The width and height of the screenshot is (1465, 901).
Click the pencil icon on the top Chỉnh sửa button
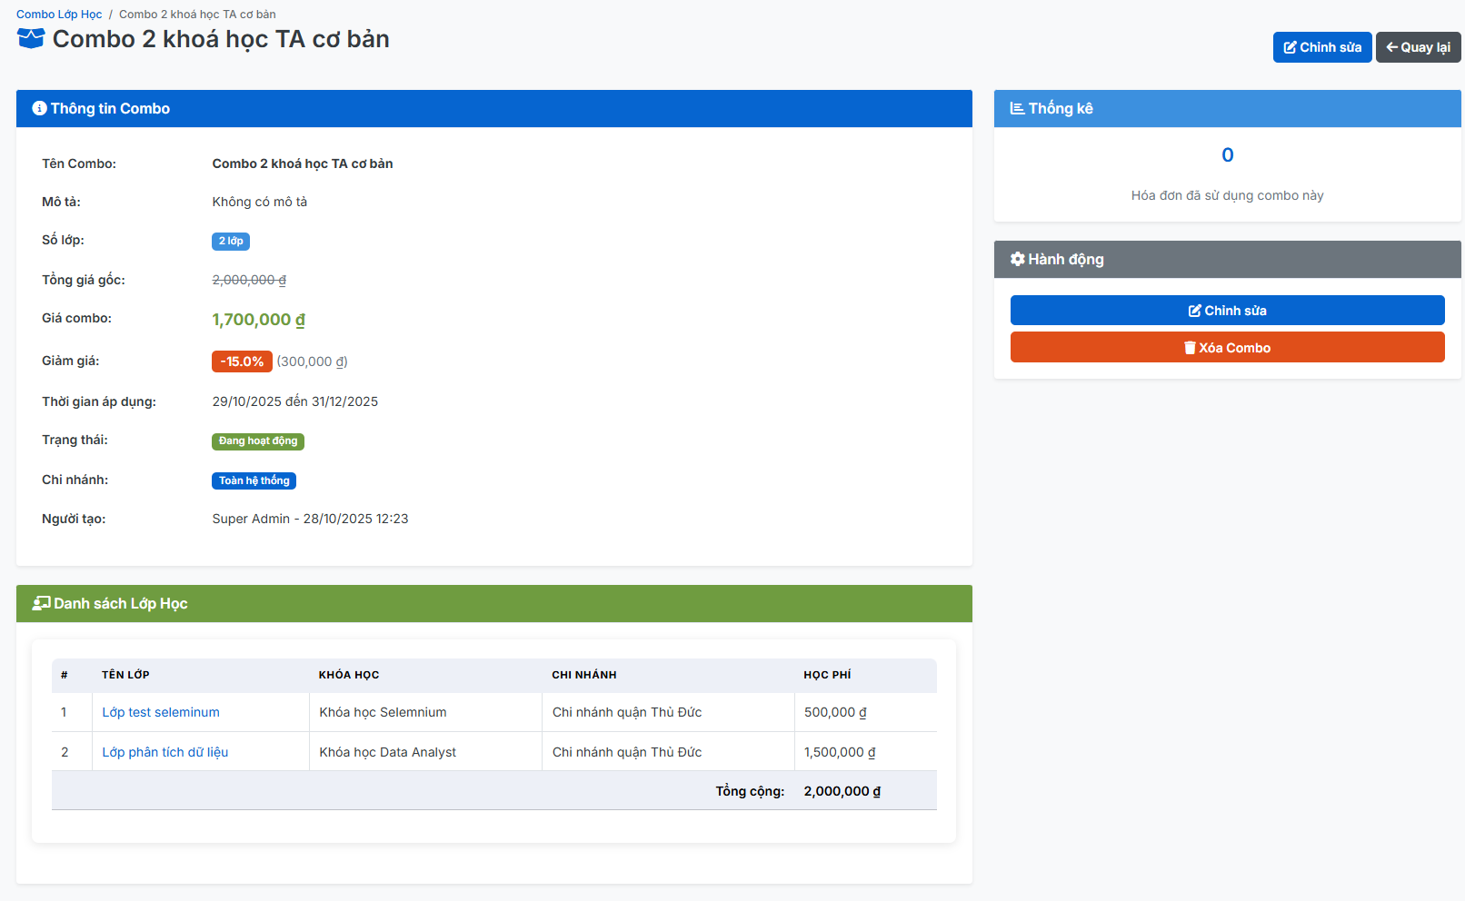1290,47
